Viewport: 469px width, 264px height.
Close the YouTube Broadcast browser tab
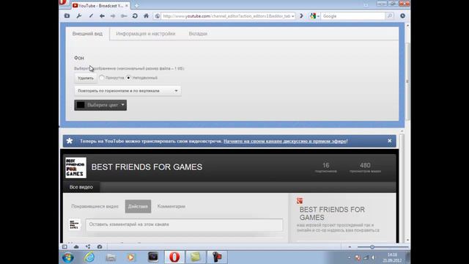click(x=127, y=6)
